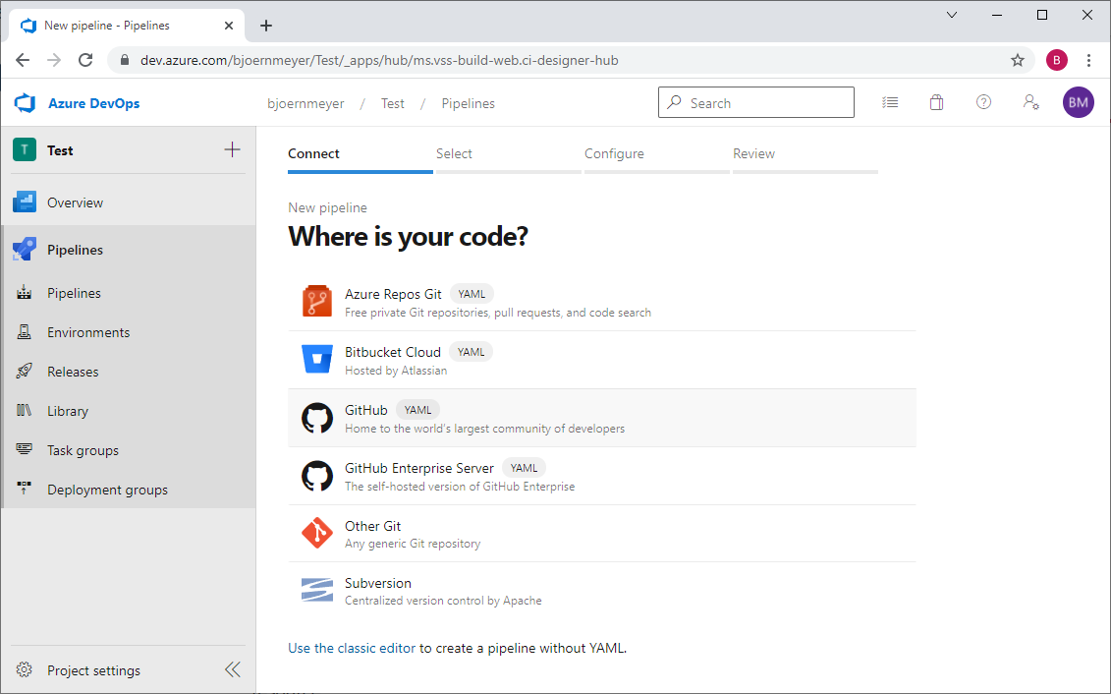Click the GitHub Enterprise Server icon

[x=317, y=475]
